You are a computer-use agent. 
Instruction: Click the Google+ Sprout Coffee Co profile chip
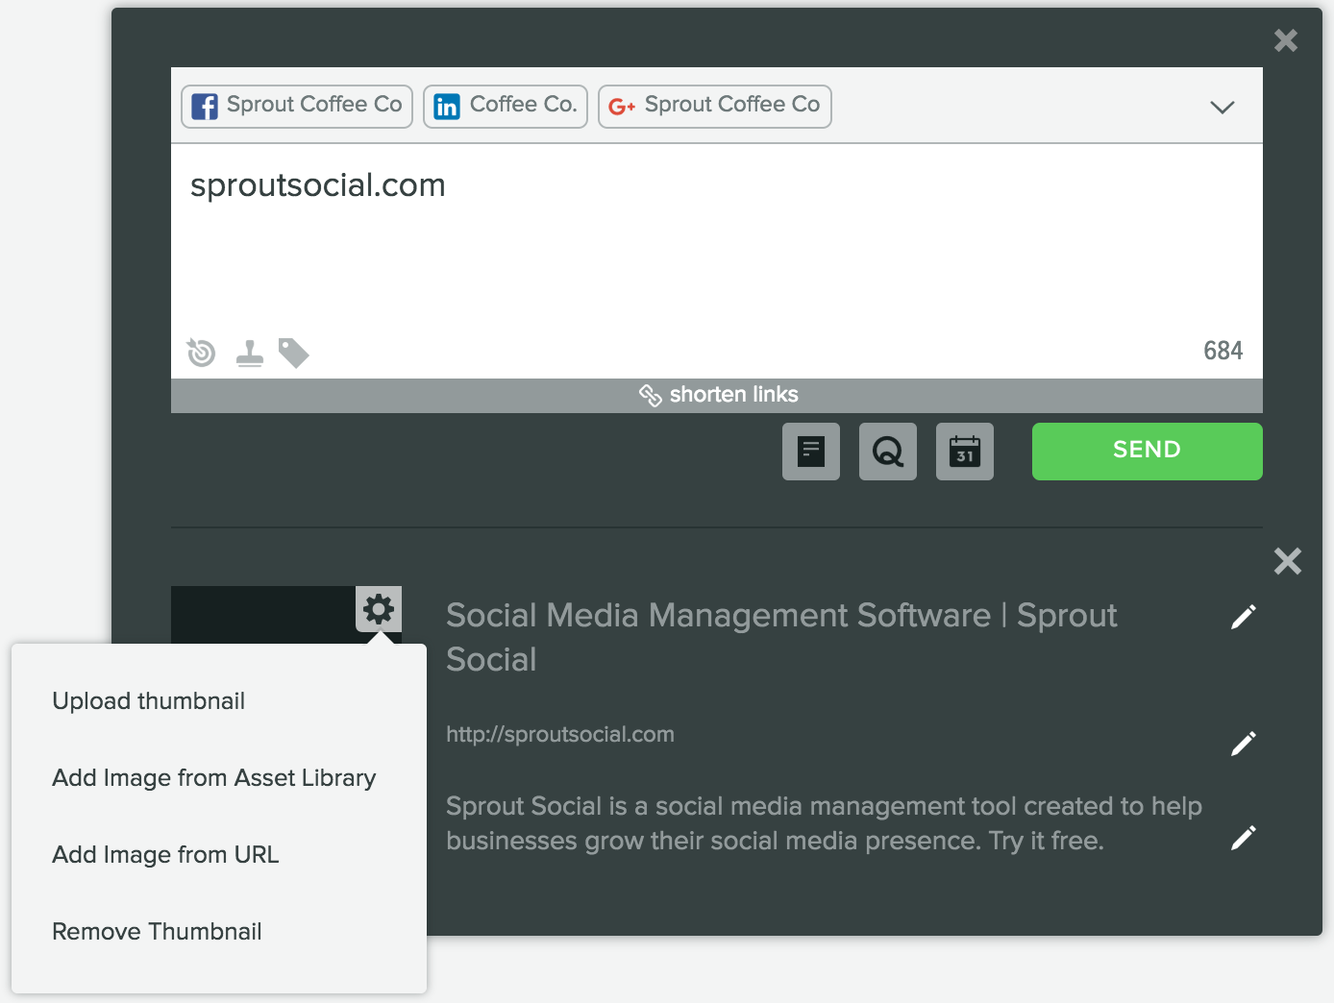(715, 106)
